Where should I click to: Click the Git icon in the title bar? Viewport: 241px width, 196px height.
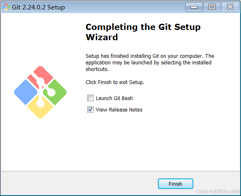pyautogui.click(x=6, y=7)
